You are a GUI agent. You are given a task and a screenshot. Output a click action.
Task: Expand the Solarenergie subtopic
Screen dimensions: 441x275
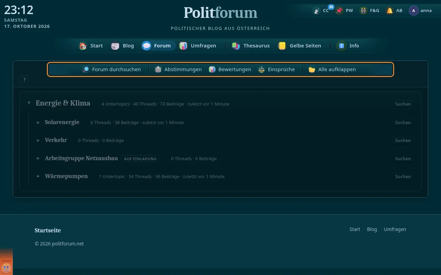click(38, 122)
